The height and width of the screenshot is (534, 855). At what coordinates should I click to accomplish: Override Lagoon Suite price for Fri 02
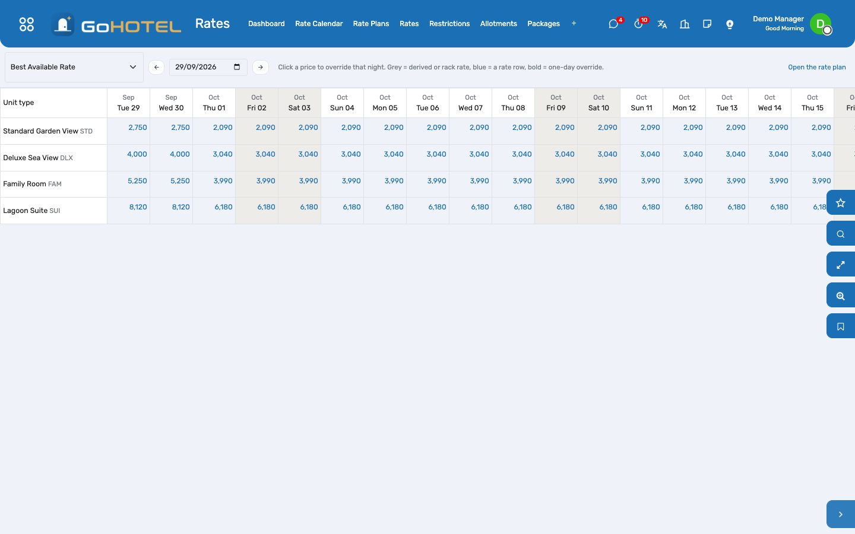click(x=266, y=207)
